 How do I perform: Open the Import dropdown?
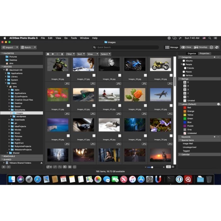tap(10, 47)
